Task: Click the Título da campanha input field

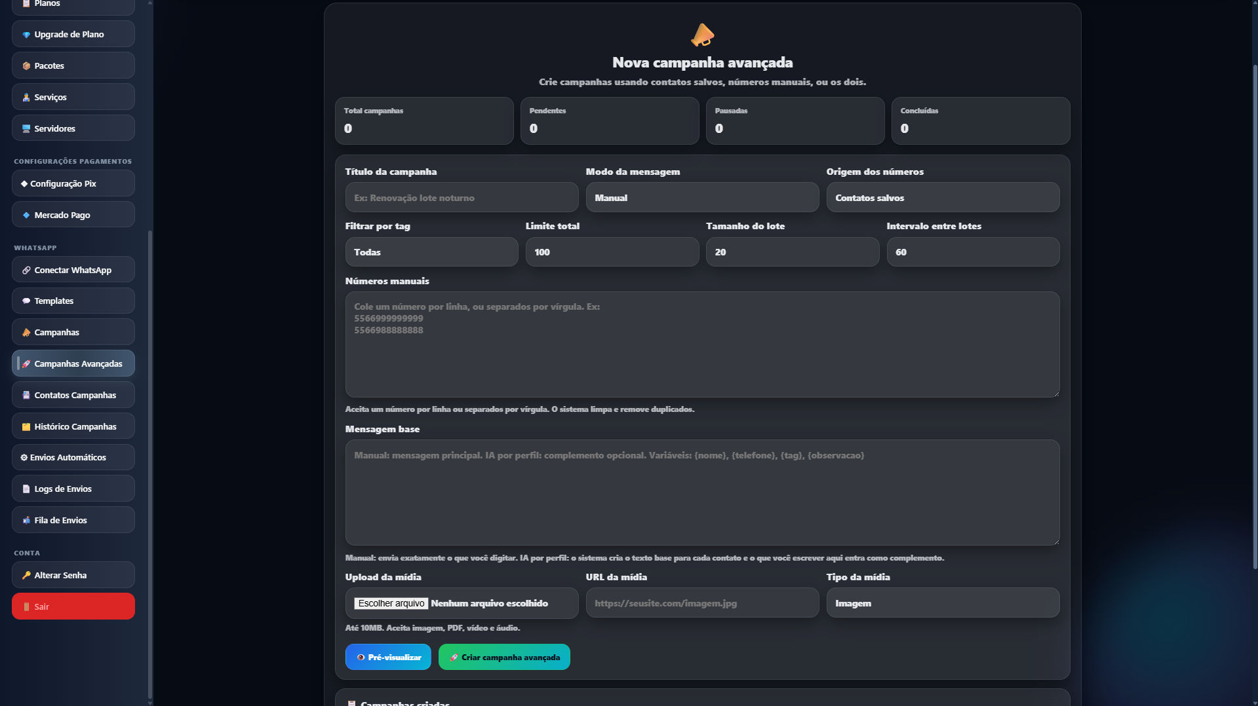Action: click(x=461, y=197)
